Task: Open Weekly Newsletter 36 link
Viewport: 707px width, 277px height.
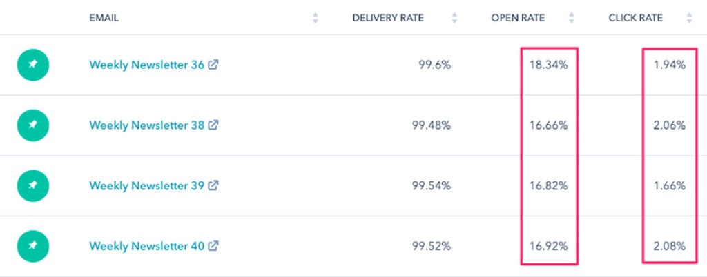Action: pos(146,65)
